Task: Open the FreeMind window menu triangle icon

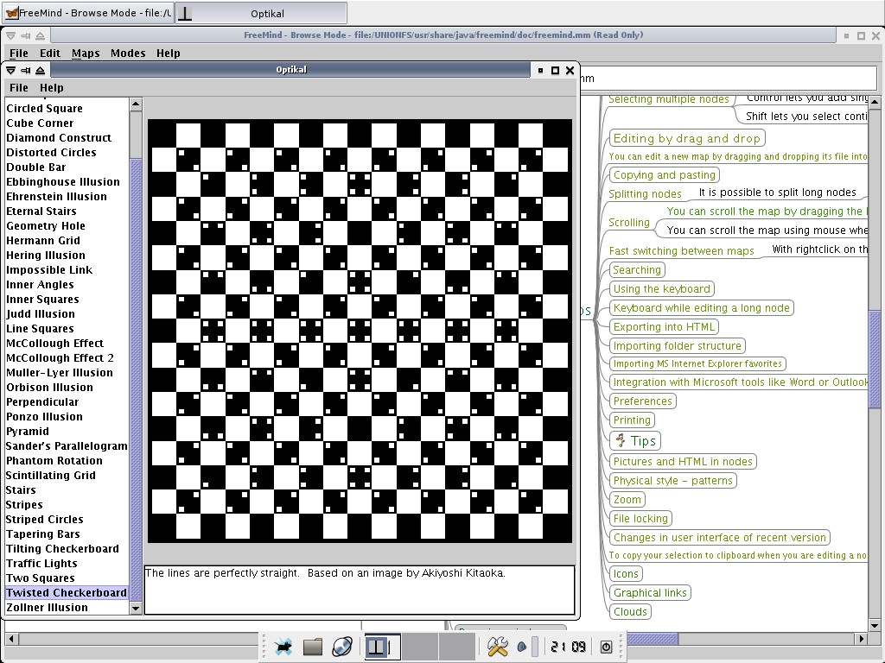Action: (10, 35)
